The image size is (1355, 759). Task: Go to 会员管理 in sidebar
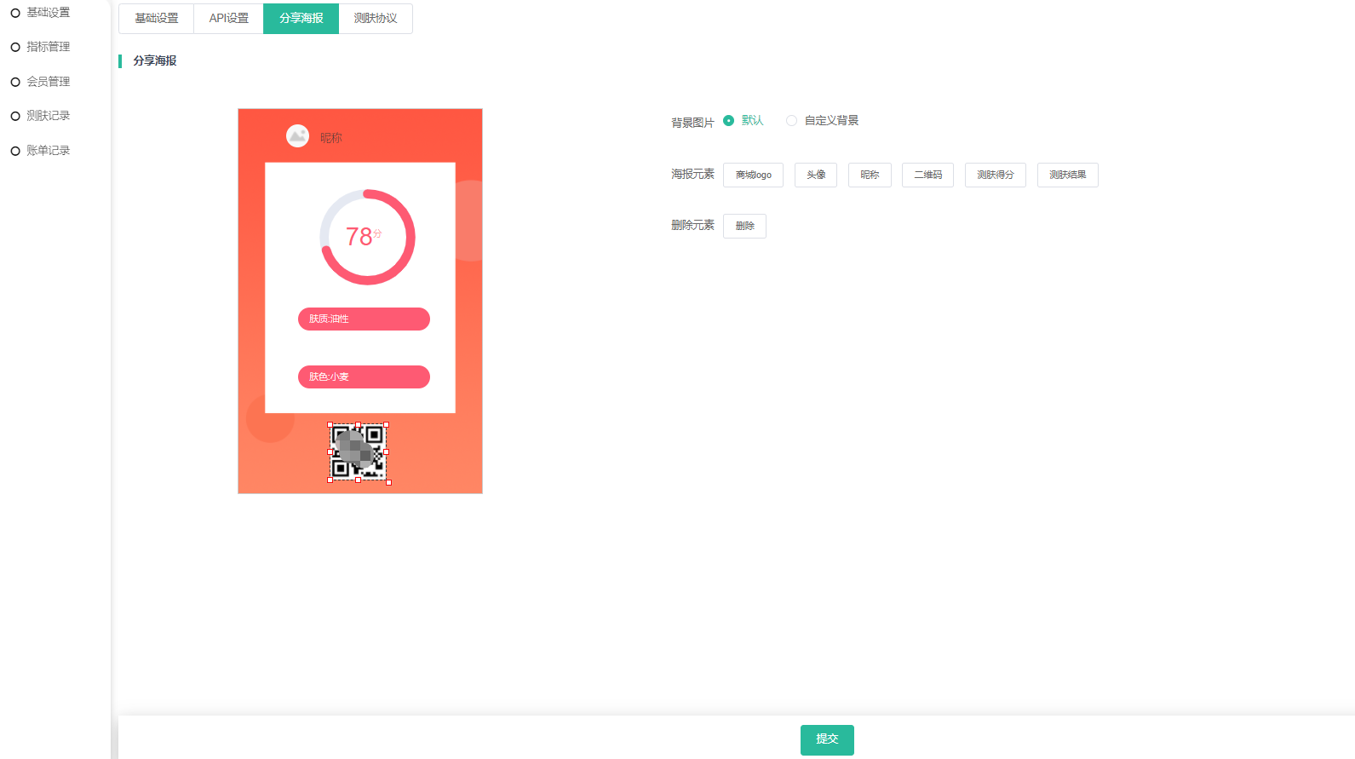(x=48, y=82)
